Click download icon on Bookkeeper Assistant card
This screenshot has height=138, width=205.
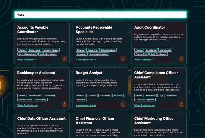coord(64,104)
